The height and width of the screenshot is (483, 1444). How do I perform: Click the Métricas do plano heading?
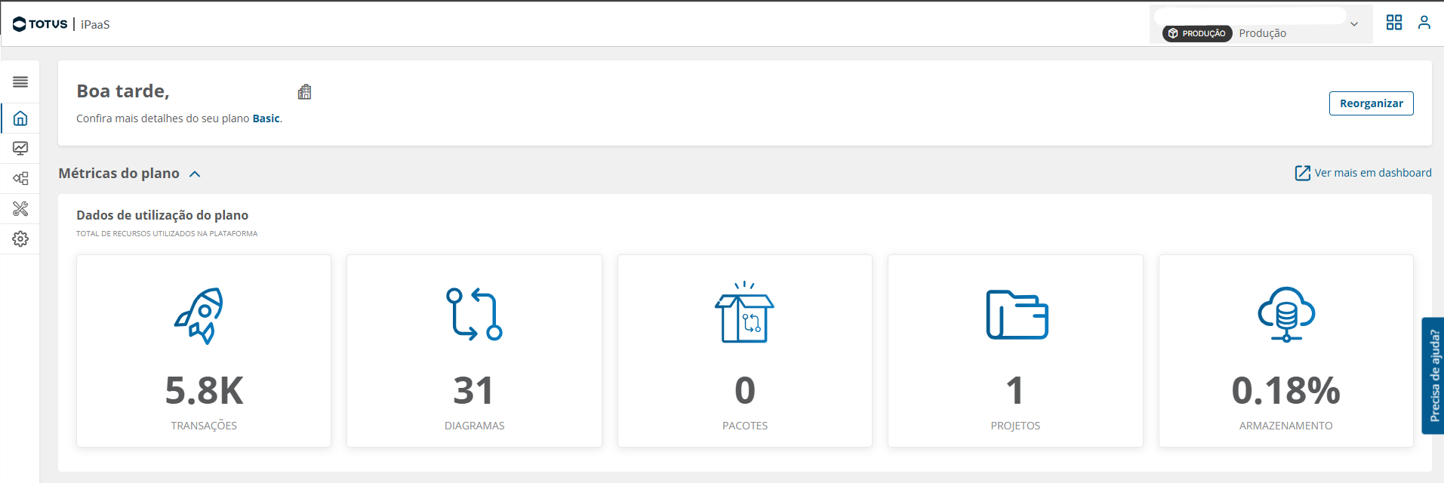[119, 173]
